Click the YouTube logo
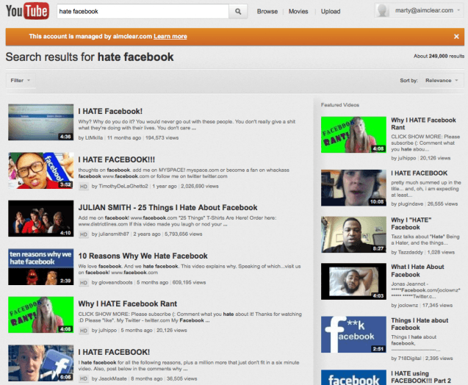Screen dimensions: 468x385 coord(27,11)
